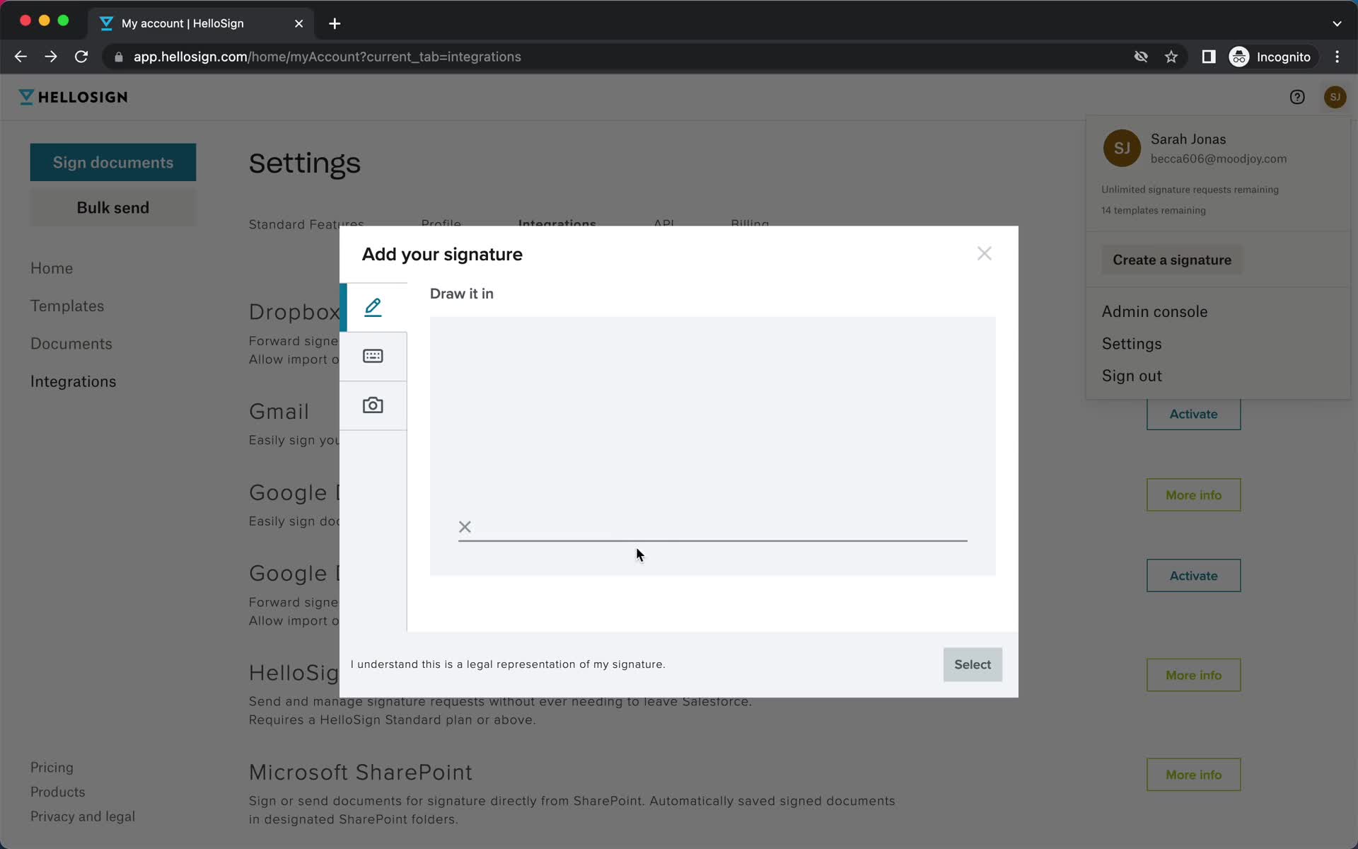The image size is (1358, 849).
Task: Click the signature drawing canvas area
Action: [x=712, y=446]
